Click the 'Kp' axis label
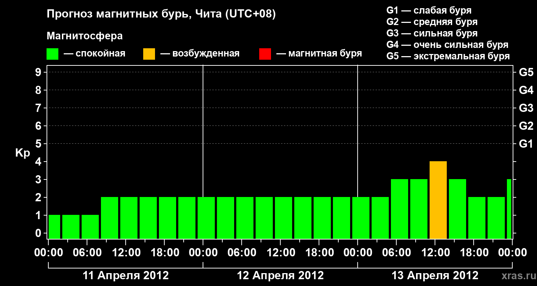Screen dimensions: 537x286 23,153
